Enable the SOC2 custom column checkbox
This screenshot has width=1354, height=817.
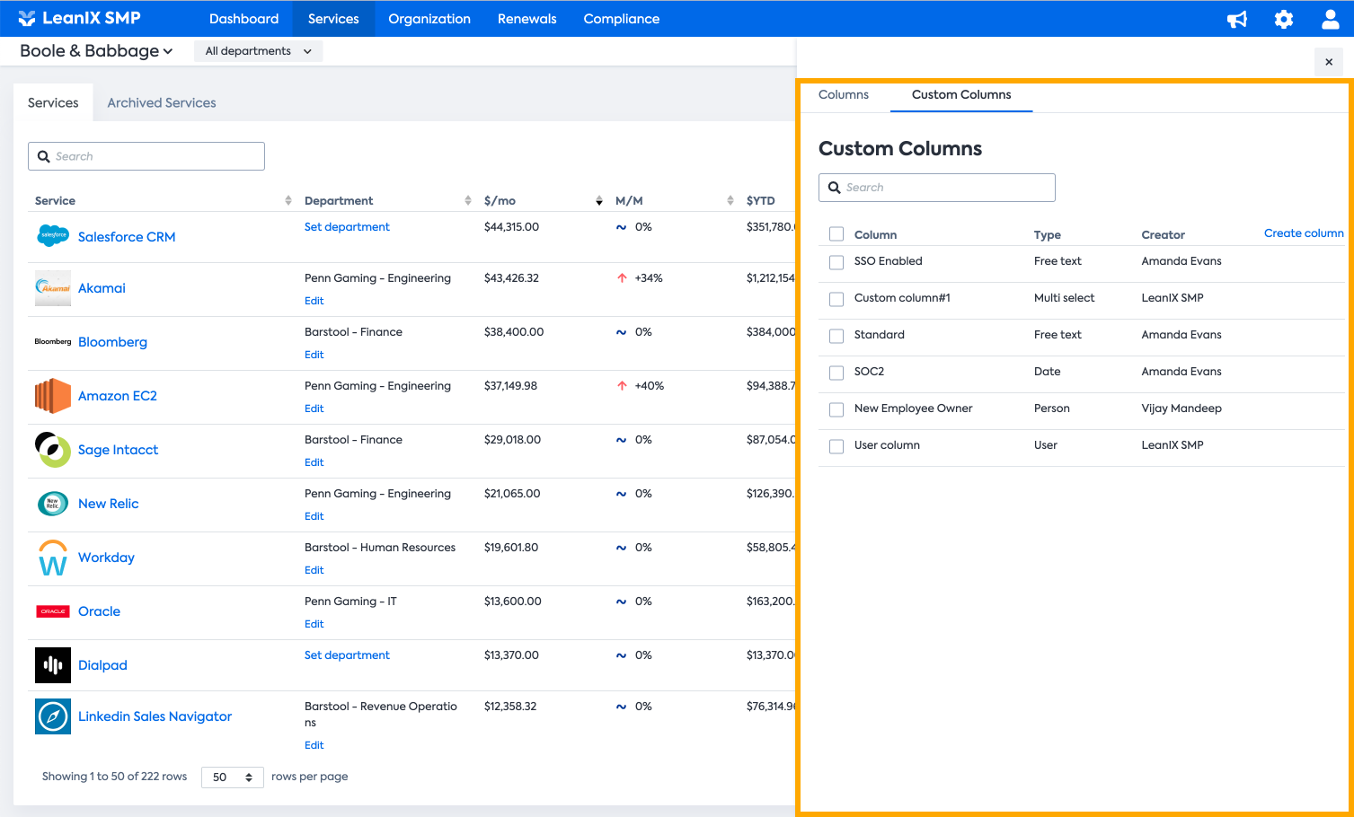(x=836, y=373)
